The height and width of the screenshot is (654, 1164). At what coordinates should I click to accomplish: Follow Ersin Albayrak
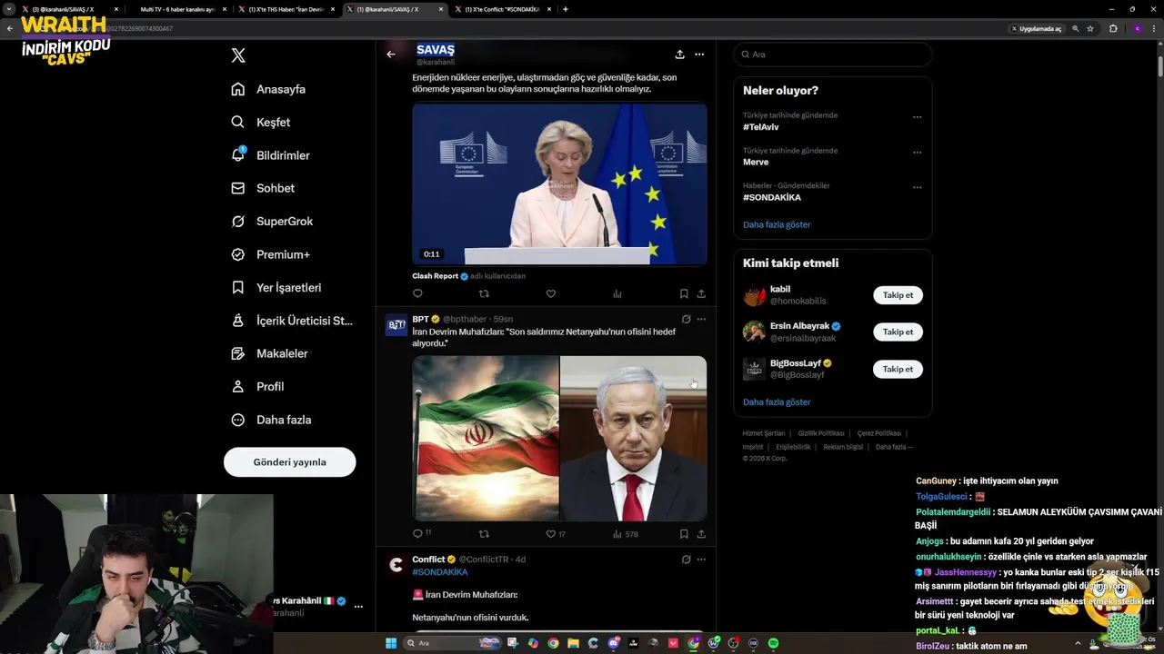(898, 332)
